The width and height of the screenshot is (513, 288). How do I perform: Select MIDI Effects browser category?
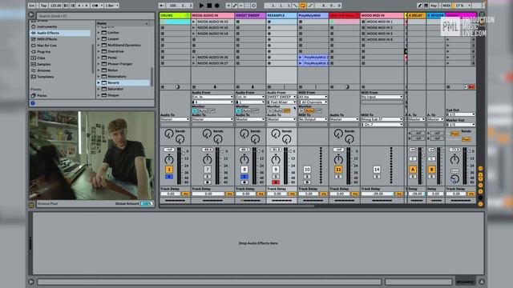46,39
